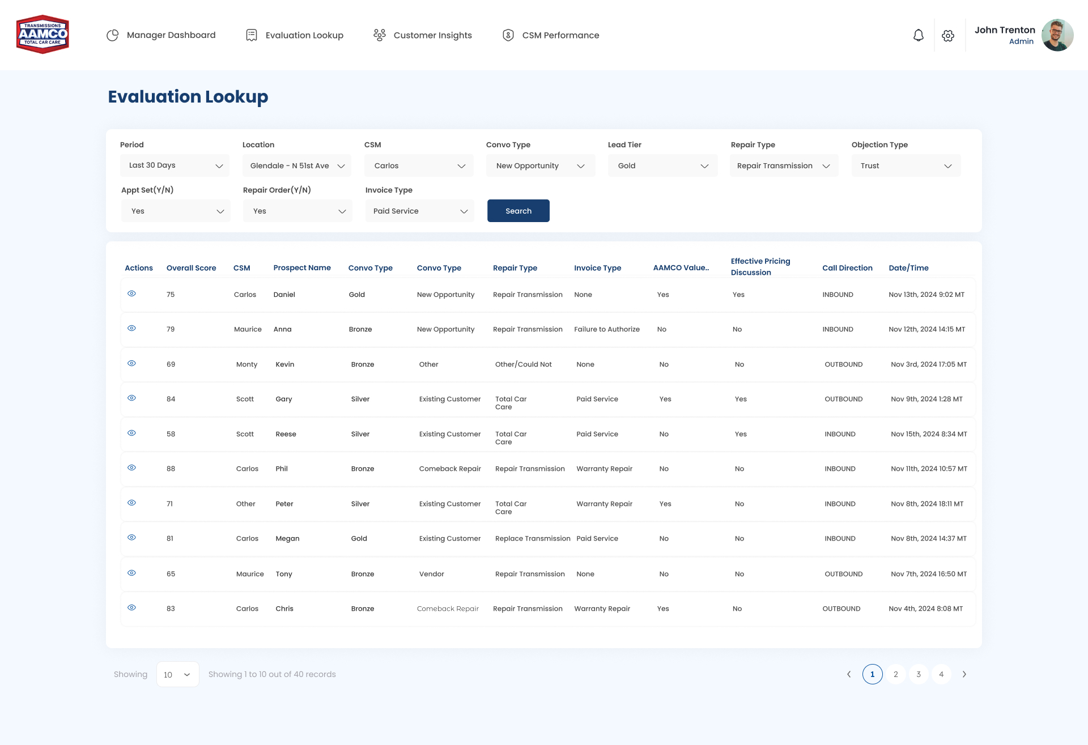Click the AAMCO logo
This screenshot has width=1088, height=745.
click(42, 35)
